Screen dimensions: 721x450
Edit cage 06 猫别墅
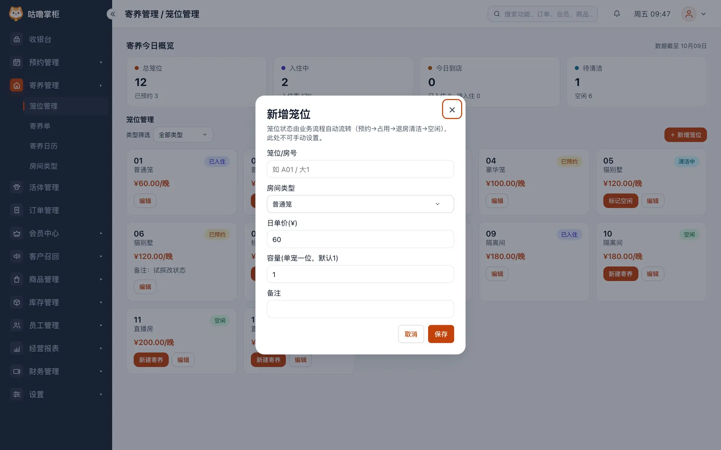coord(145,286)
